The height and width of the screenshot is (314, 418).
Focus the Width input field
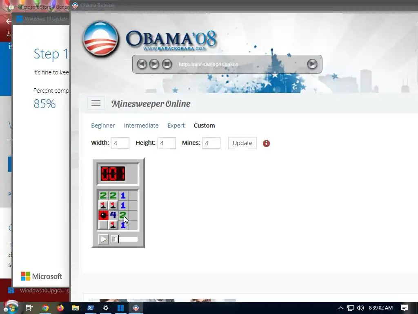pos(120,143)
